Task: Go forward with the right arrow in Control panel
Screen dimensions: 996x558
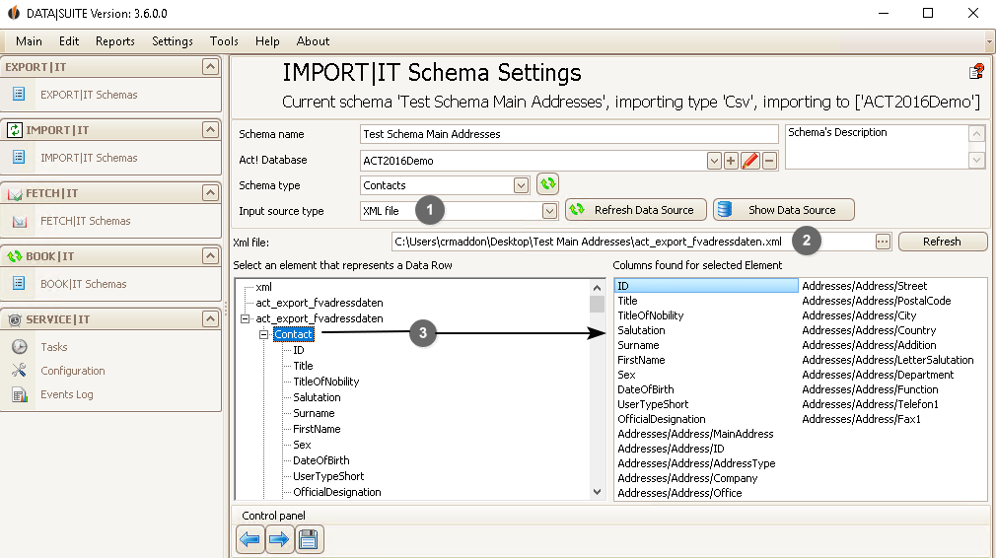Action: (279, 539)
